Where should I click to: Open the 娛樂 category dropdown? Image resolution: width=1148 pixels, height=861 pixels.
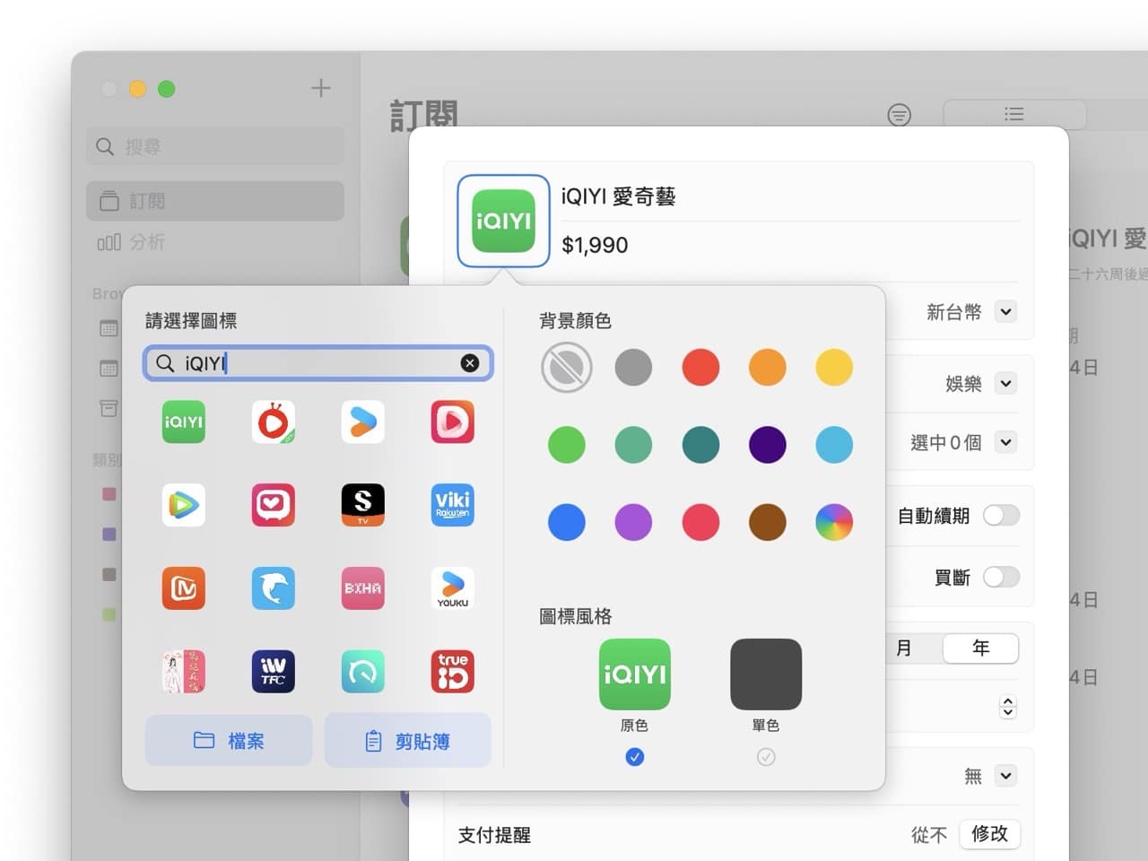click(x=1006, y=384)
